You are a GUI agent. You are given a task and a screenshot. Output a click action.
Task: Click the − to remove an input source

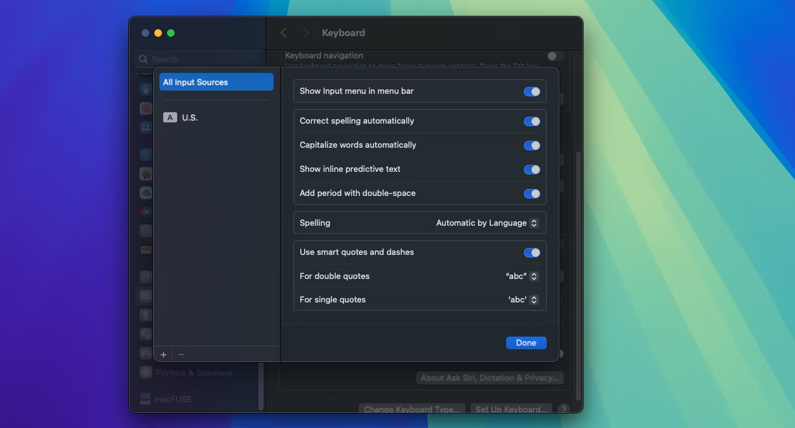click(x=180, y=354)
